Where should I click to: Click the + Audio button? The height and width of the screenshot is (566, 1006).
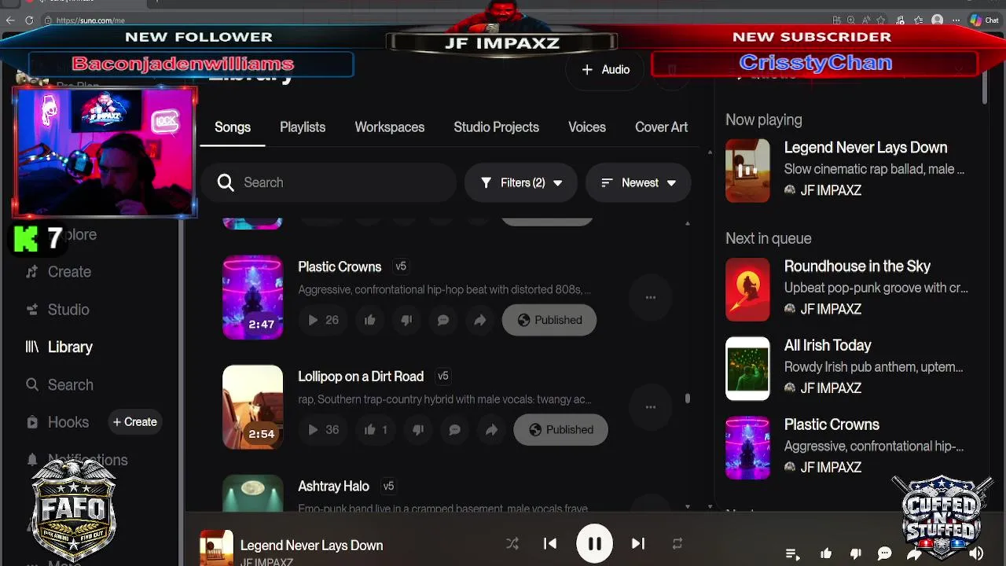point(605,70)
